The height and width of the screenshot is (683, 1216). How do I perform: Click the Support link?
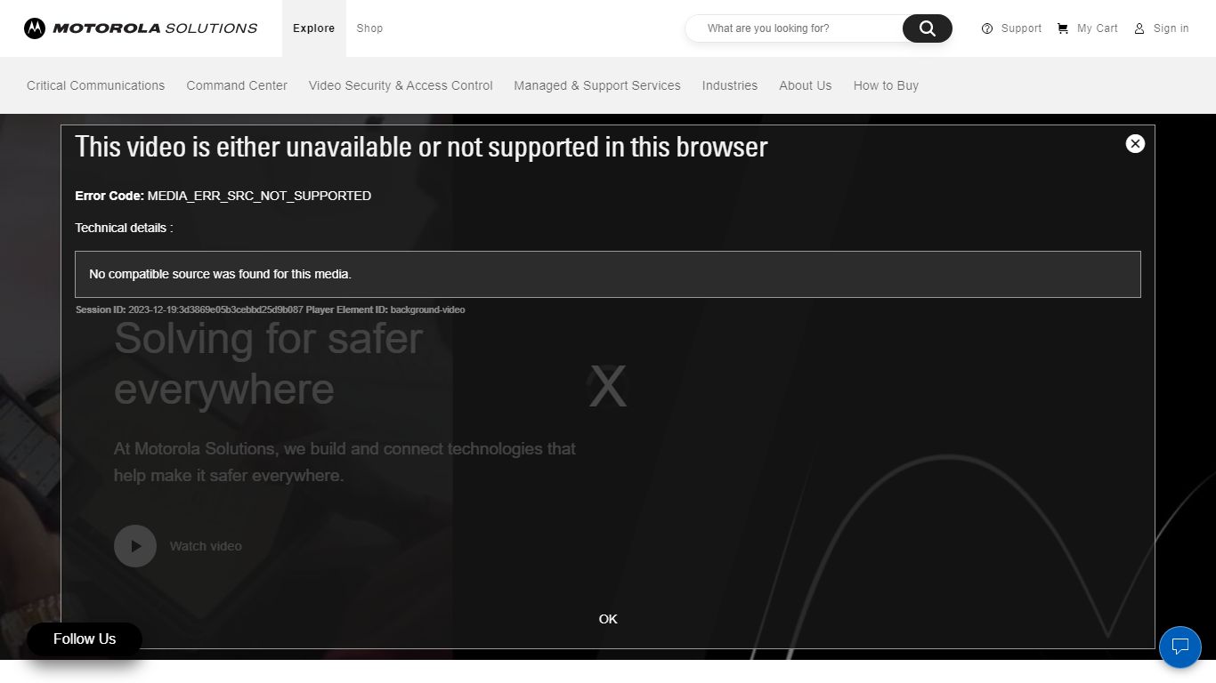click(x=1021, y=28)
